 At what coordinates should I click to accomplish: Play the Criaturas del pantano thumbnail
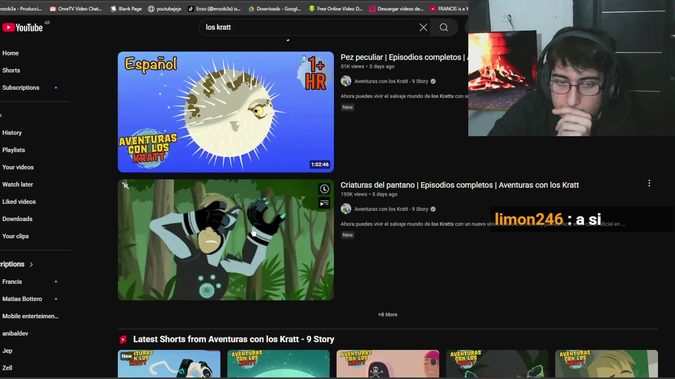tap(226, 240)
